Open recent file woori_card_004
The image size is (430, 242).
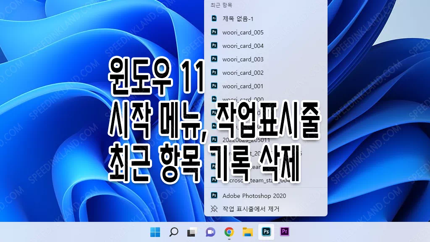click(243, 46)
